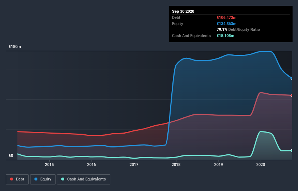Select the red Debt endpoint marker
Image resolution: width=298 pixels, height=191 pixels.
(x=292, y=95)
